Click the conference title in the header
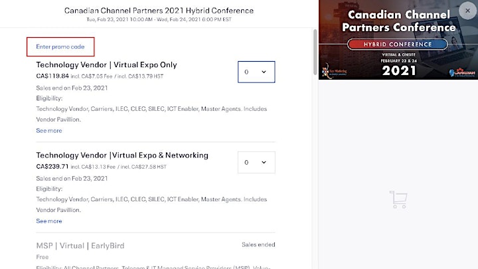The width and height of the screenshot is (478, 269). 159,11
